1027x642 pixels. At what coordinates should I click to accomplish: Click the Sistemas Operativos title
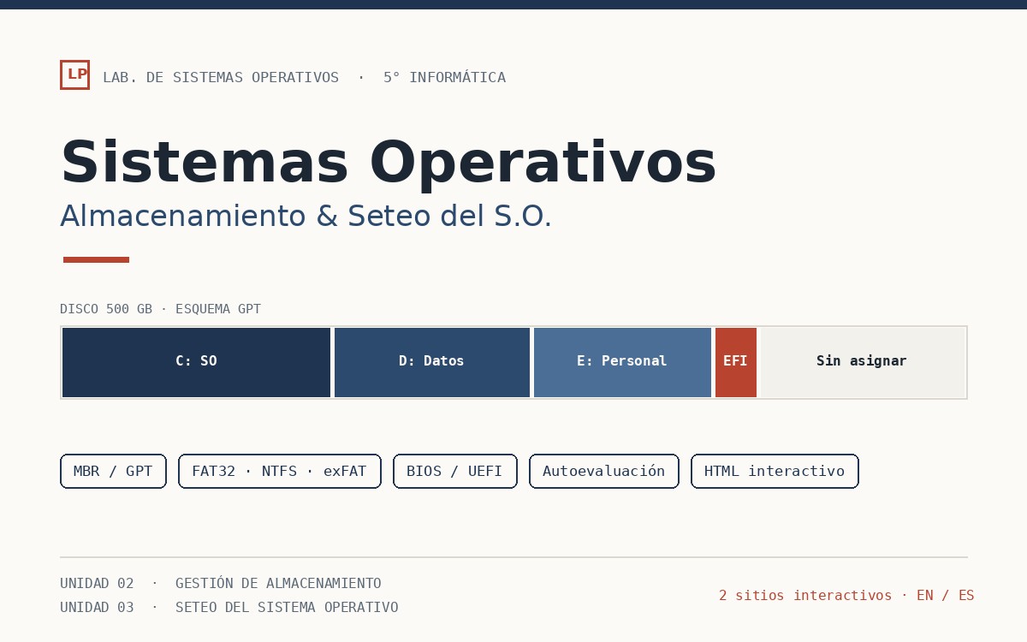point(389,163)
